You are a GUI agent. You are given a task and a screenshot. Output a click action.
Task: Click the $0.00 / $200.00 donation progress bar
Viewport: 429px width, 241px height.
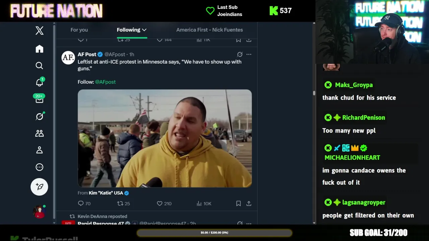pos(214,233)
